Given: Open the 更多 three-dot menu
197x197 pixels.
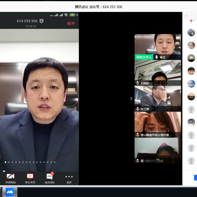Looking at the screenshot, I should click(69, 178).
